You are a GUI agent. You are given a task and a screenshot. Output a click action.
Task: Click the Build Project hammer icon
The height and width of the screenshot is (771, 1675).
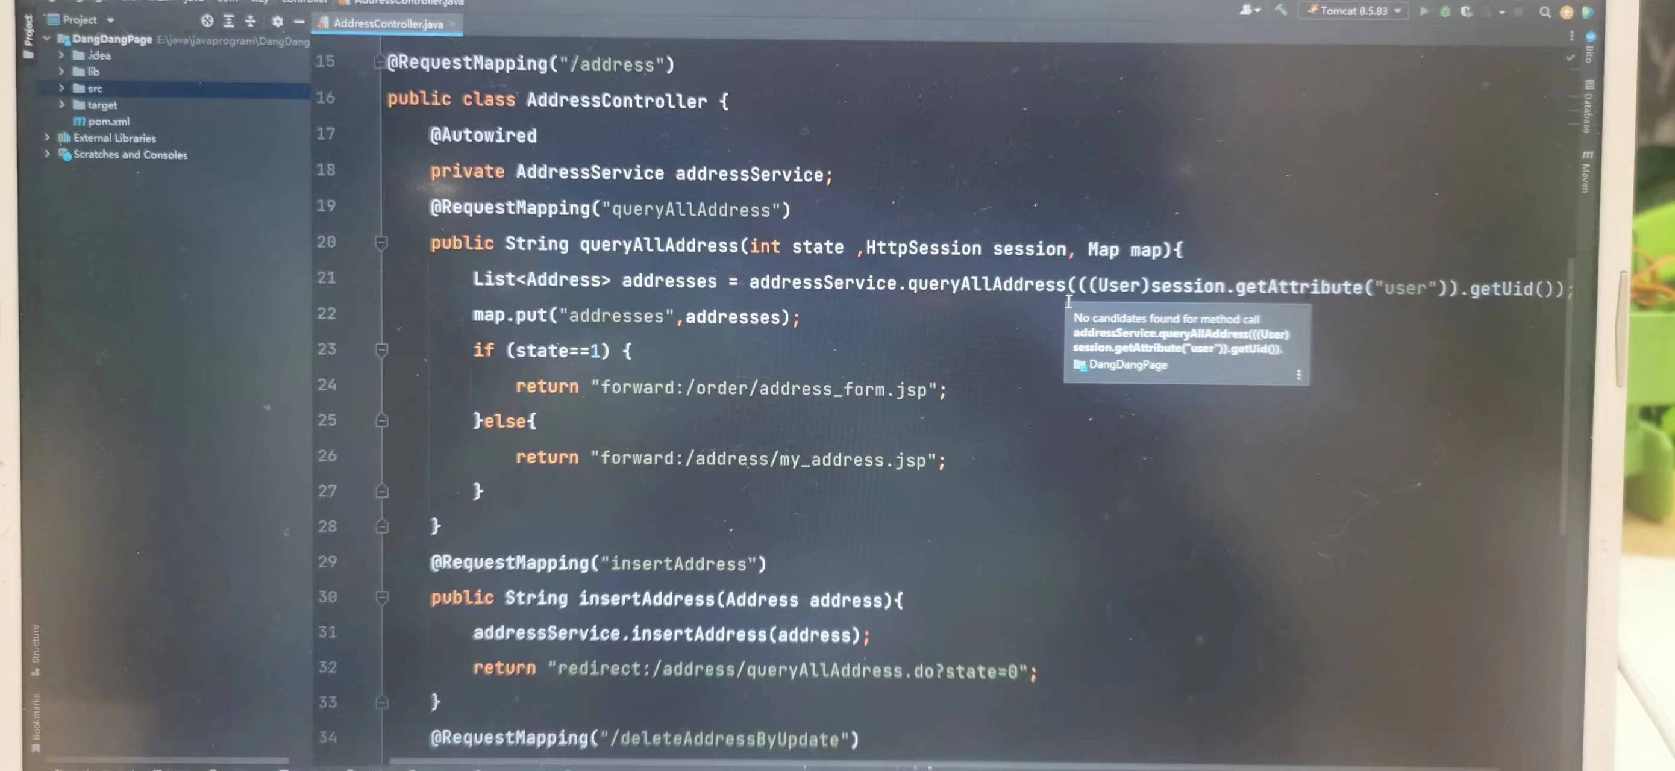[x=1283, y=11]
